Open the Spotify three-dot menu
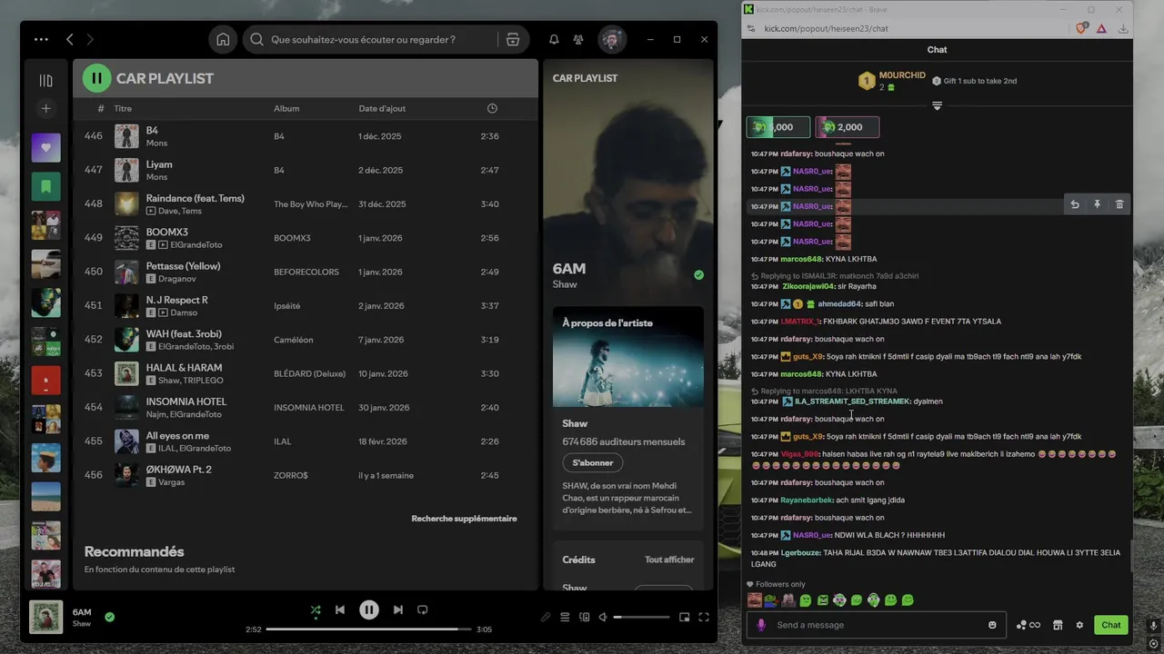The image size is (1164, 654). pos(41,39)
